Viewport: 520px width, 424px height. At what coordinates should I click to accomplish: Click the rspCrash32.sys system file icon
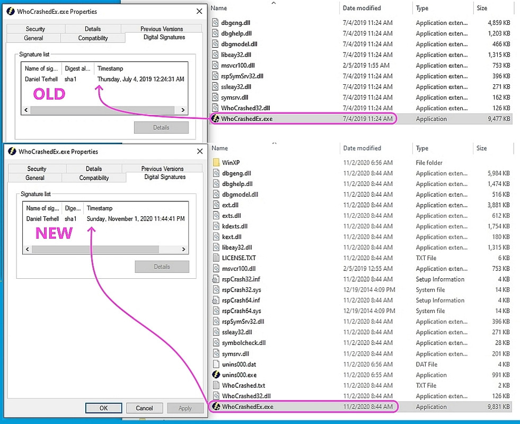tap(216, 289)
